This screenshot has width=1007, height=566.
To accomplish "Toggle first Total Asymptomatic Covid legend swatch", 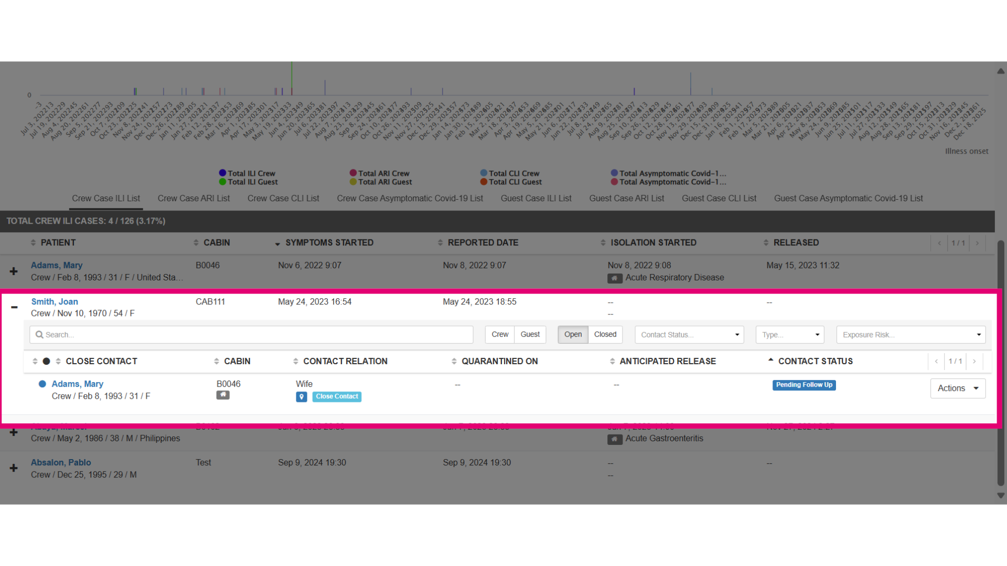I will [x=614, y=173].
